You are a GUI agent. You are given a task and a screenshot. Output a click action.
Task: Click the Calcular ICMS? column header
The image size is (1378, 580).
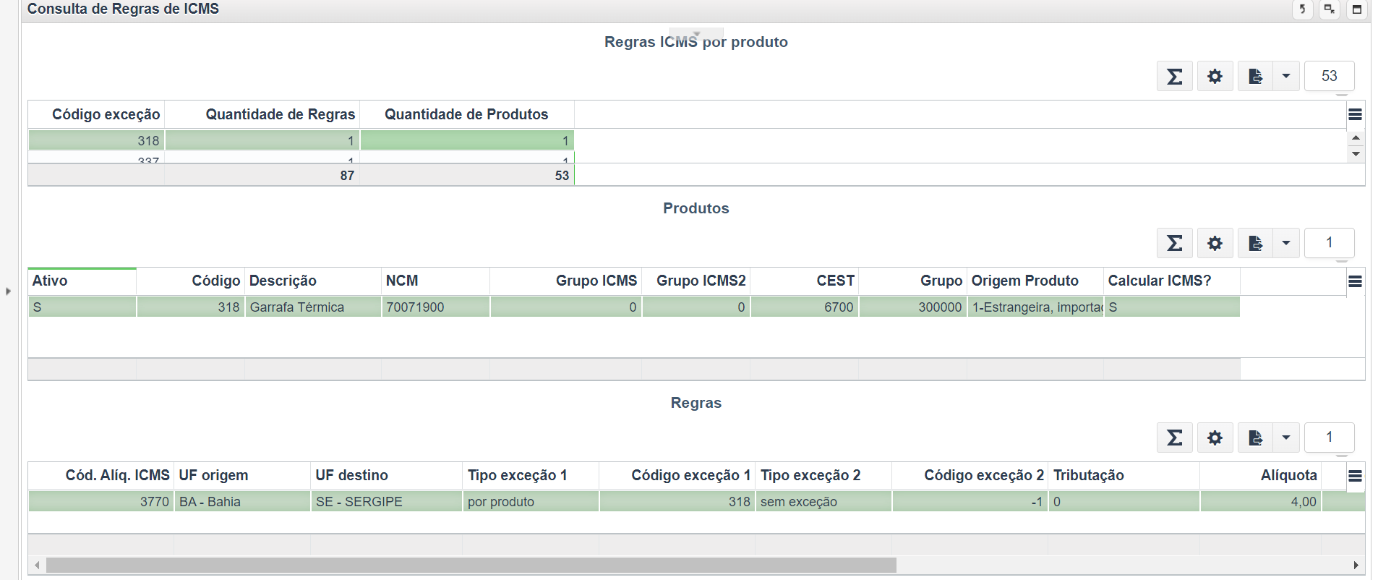point(1172,281)
